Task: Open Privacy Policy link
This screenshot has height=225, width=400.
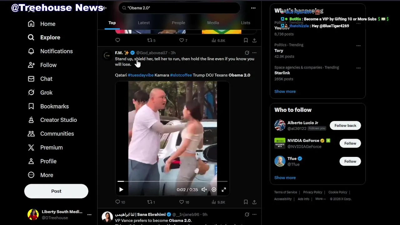Action: click(312, 192)
